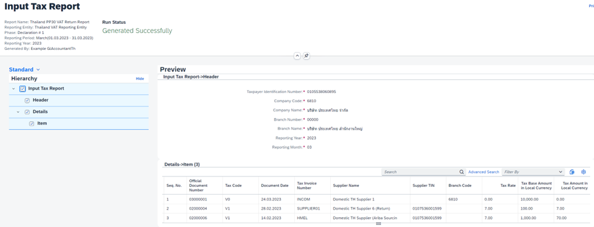Toggle the Item node checkbox

(32, 124)
